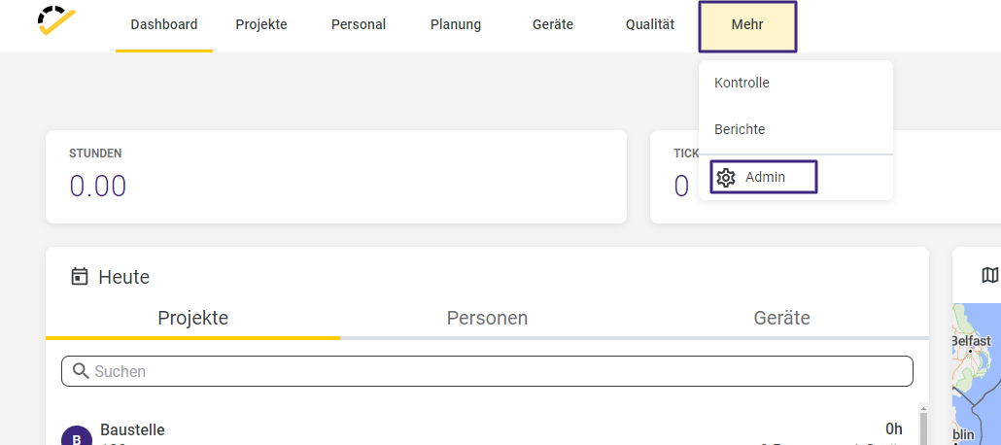Click the magnifier icon in search field
This screenshot has width=1001, height=445.
81,371
